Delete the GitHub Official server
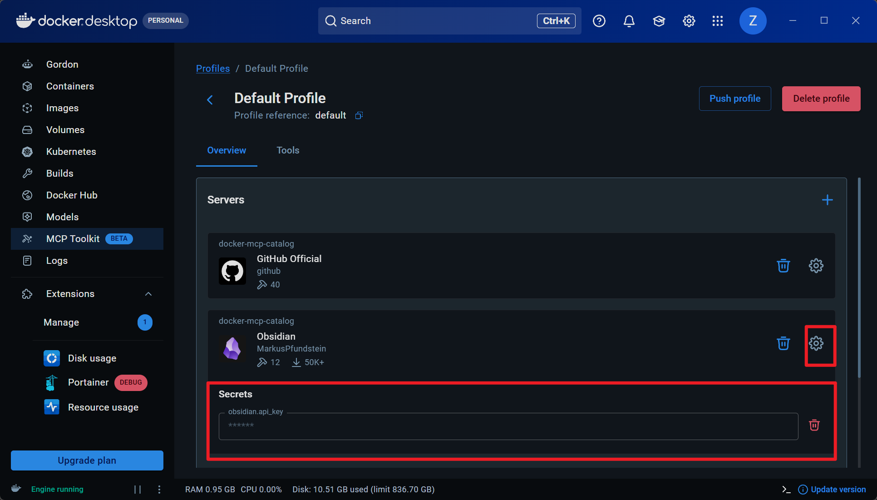The image size is (877, 500). point(783,266)
